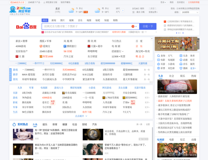Select the 地图 search tab
Image resolution: width=208 pixels, height=160 pixels.
[89, 20]
